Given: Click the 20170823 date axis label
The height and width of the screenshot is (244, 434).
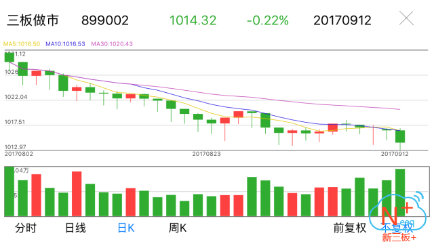Looking at the screenshot, I should [x=206, y=154].
